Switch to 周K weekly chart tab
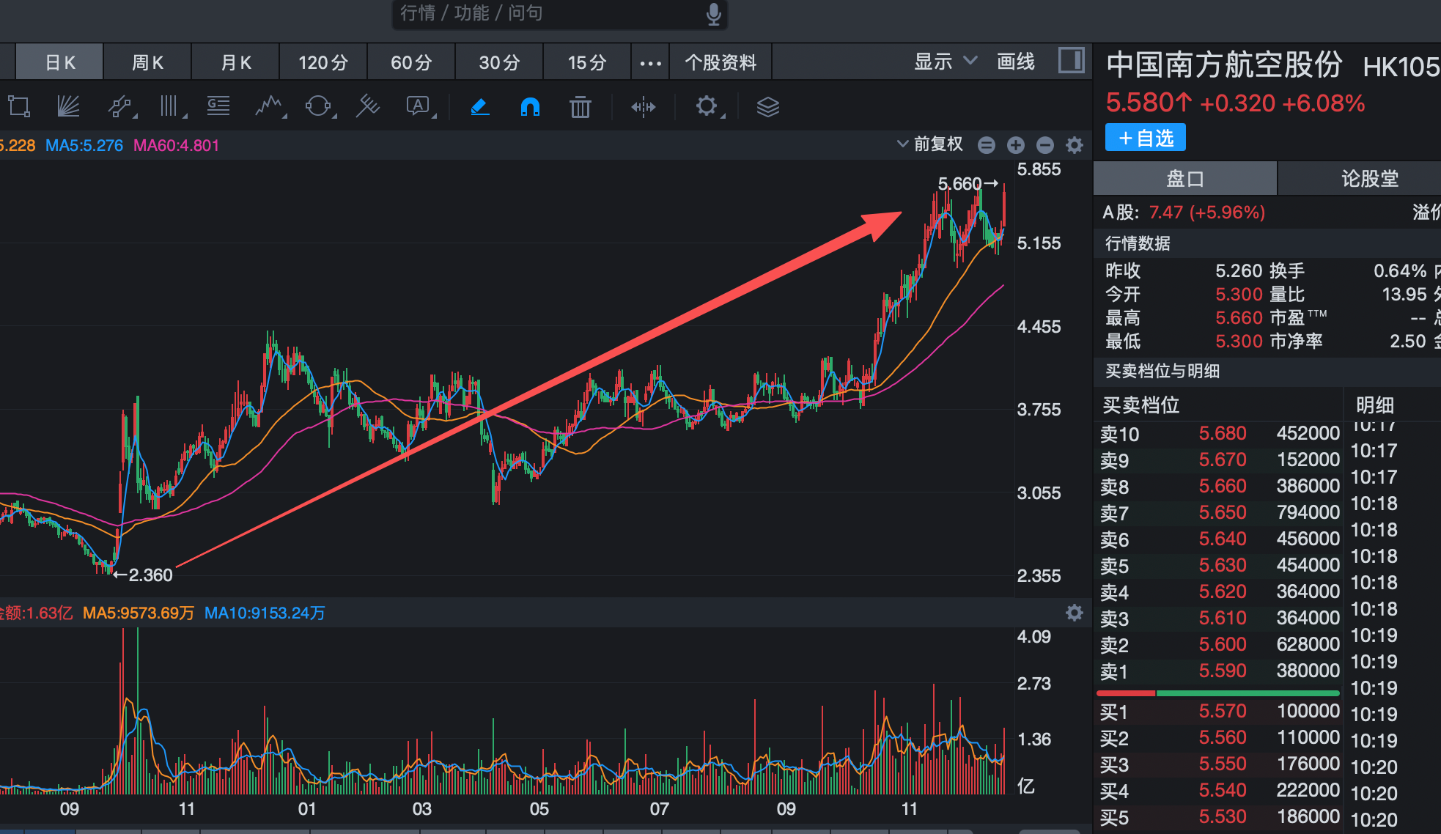 (x=147, y=63)
